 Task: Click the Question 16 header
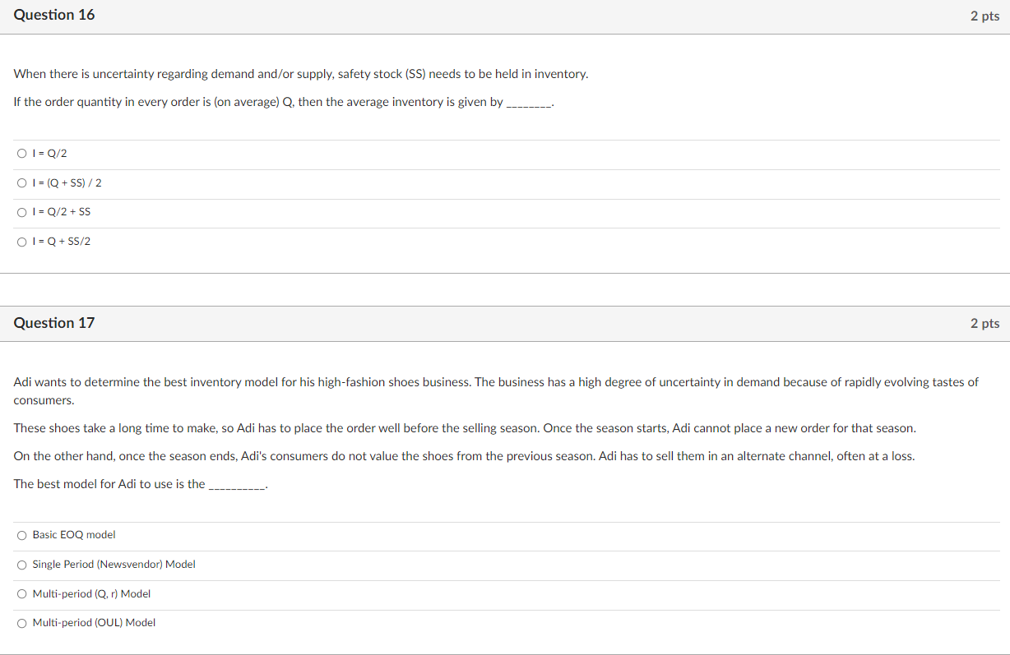pos(54,15)
